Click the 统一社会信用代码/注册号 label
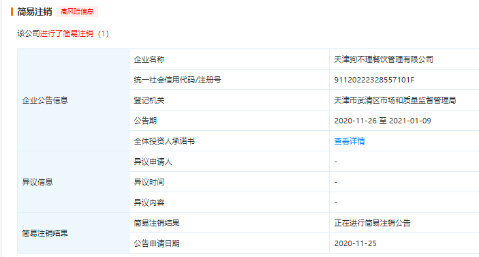Viewport: 479px width, 257px height. (x=177, y=80)
